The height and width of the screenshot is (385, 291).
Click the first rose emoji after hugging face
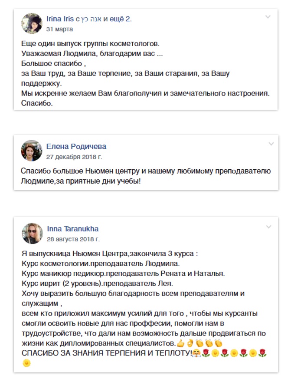(x=206, y=353)
